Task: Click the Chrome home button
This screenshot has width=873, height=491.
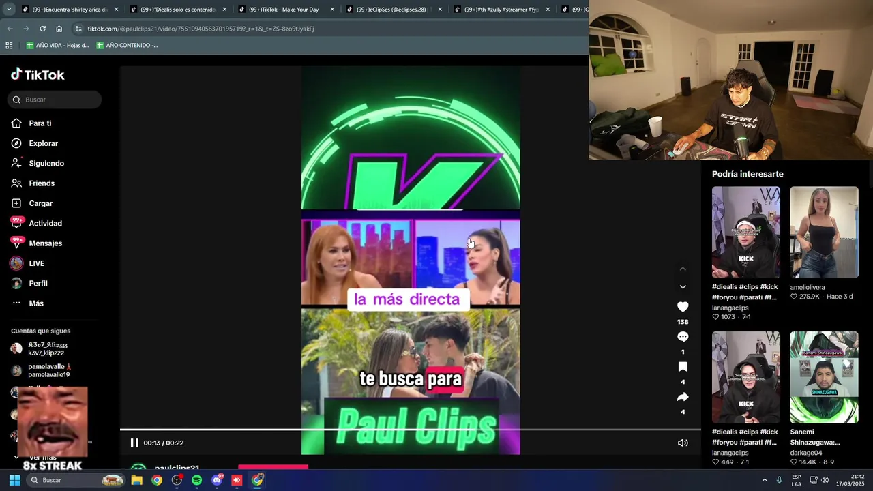Action: tap(59, 29)
